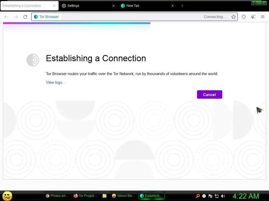Image resolution: width=269 pixels, height=201 pixels.
Task: Click the round face tray icon
Action: point(204,196)
